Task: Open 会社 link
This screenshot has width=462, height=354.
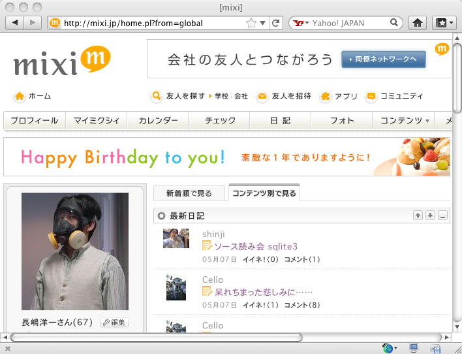Action: pyautogui.click(x=241, y=96)
